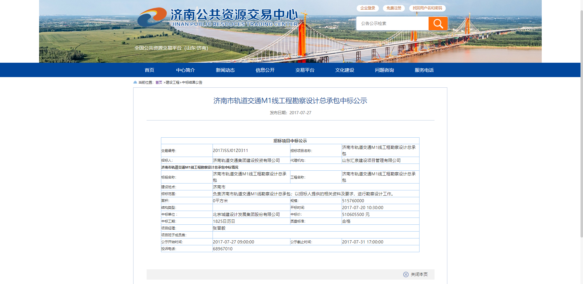
Task: Click the 免费注册 register button
Action: 394,8
